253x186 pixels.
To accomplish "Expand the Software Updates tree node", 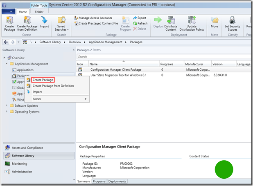I will tap(7, 105).
